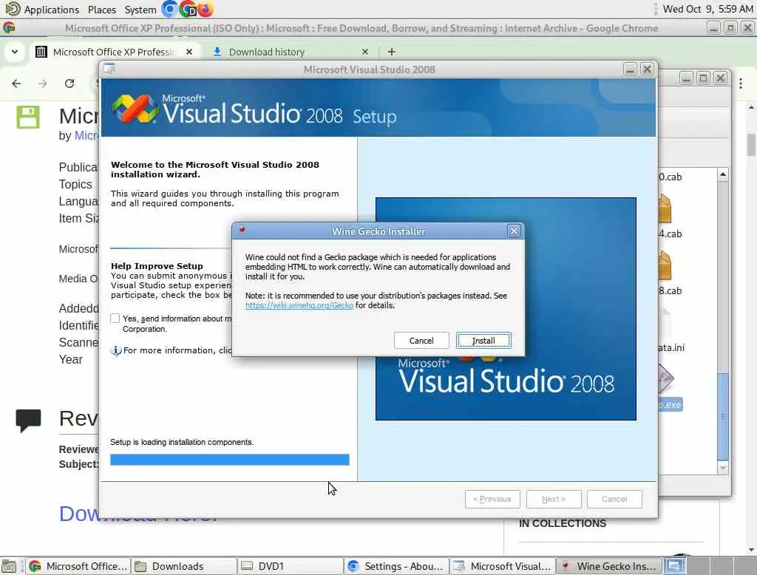Click the setup loading progress bar
This screenshot has height=575, width=757.
click(229, 460)
